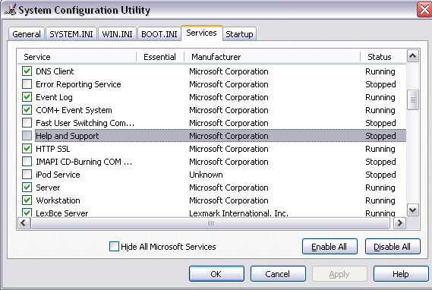Click the vertical scrollbar up arrow
432x290 pixels.
pos(412,56)
